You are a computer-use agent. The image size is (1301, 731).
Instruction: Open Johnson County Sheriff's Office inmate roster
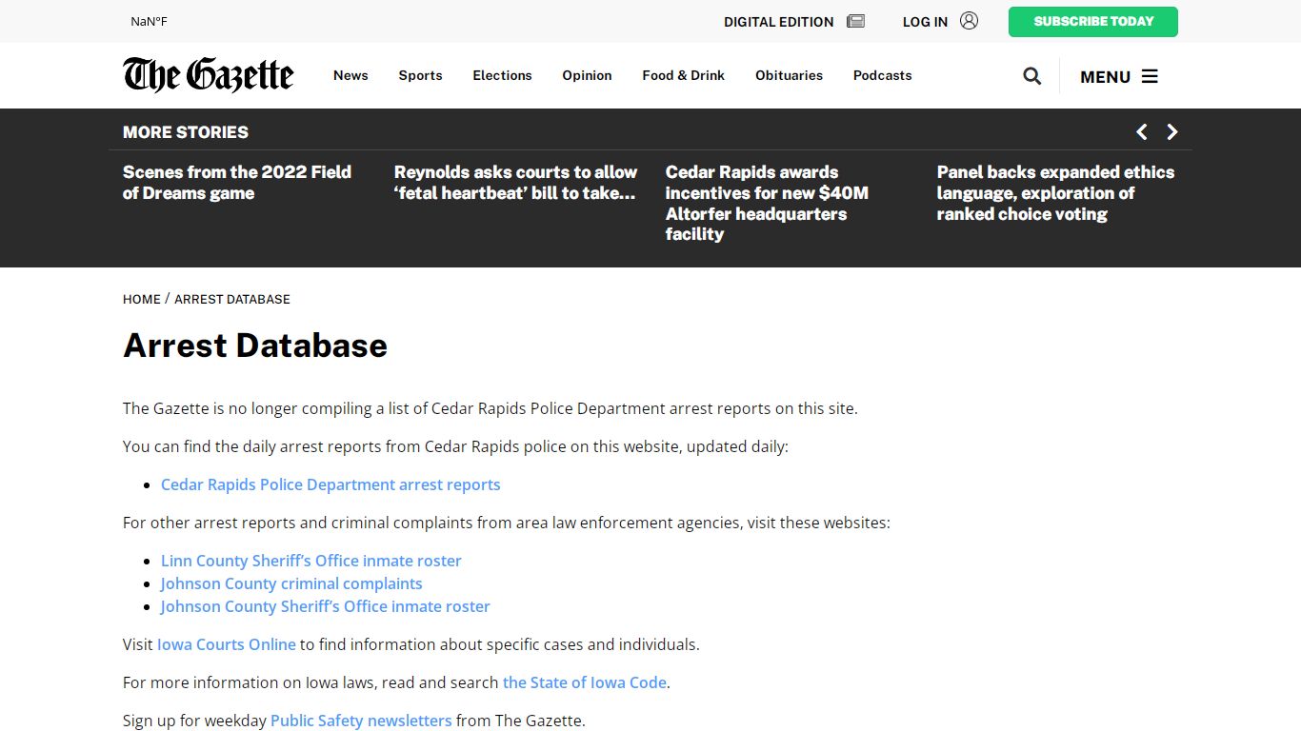click(326, 606)
